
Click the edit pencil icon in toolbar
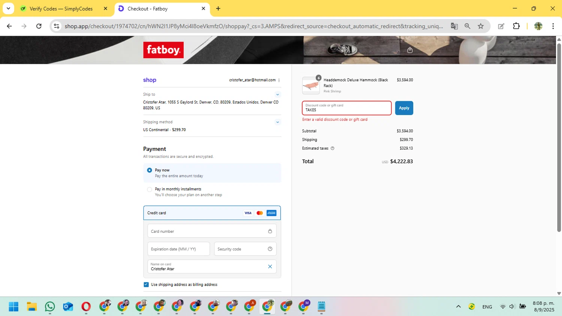(501, 26)
